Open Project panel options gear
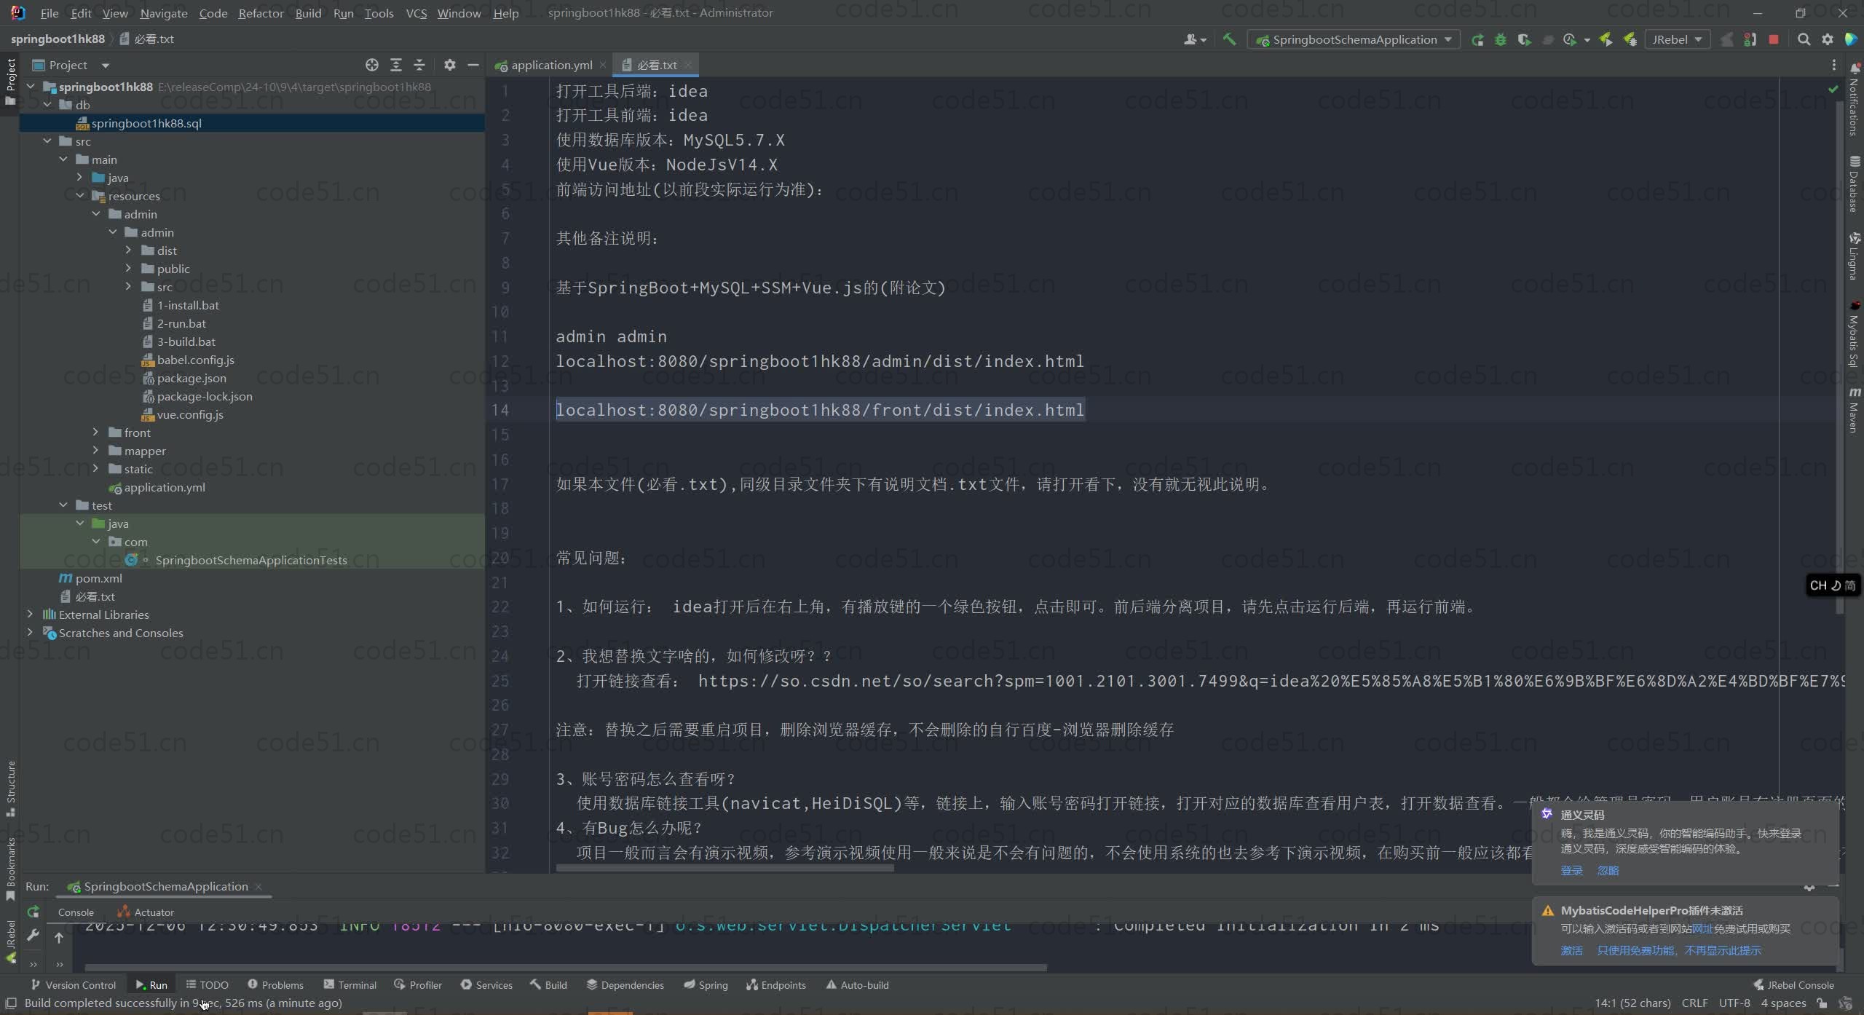This screenshot has height=1015, width=1864. coord(450,65)
